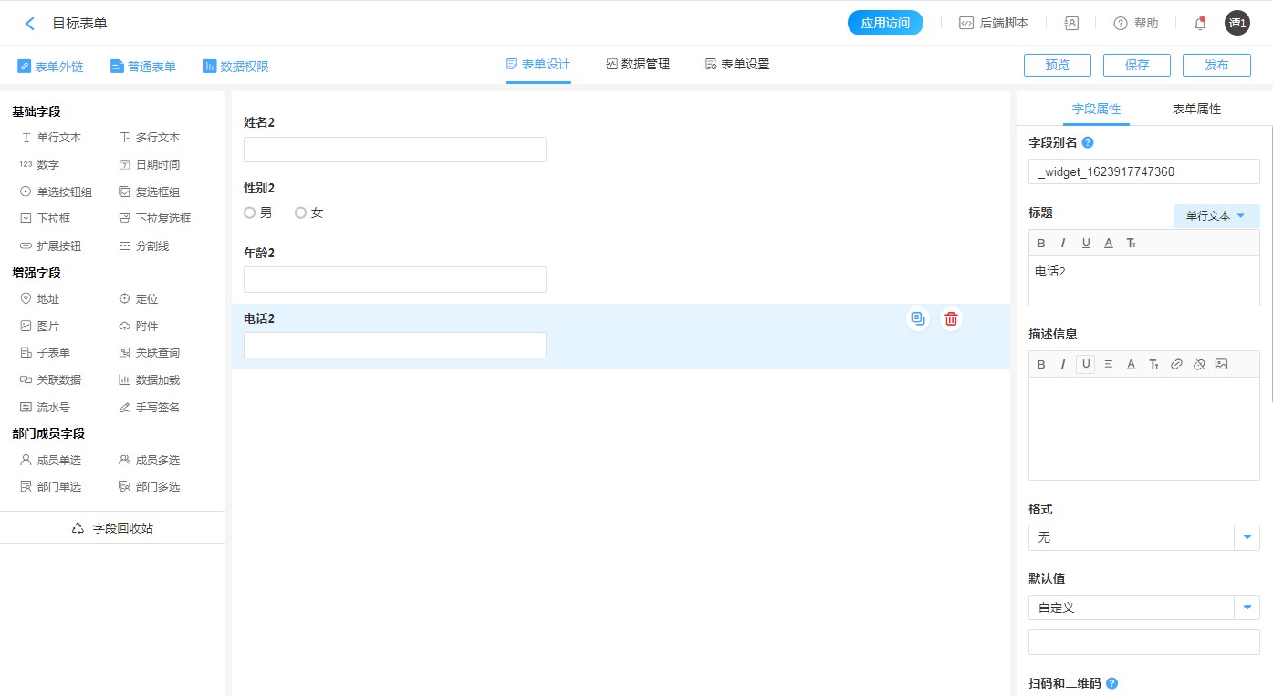Select the 女 radio option
Viewport: 1273px width, 696px height.
tap(301, 213)
